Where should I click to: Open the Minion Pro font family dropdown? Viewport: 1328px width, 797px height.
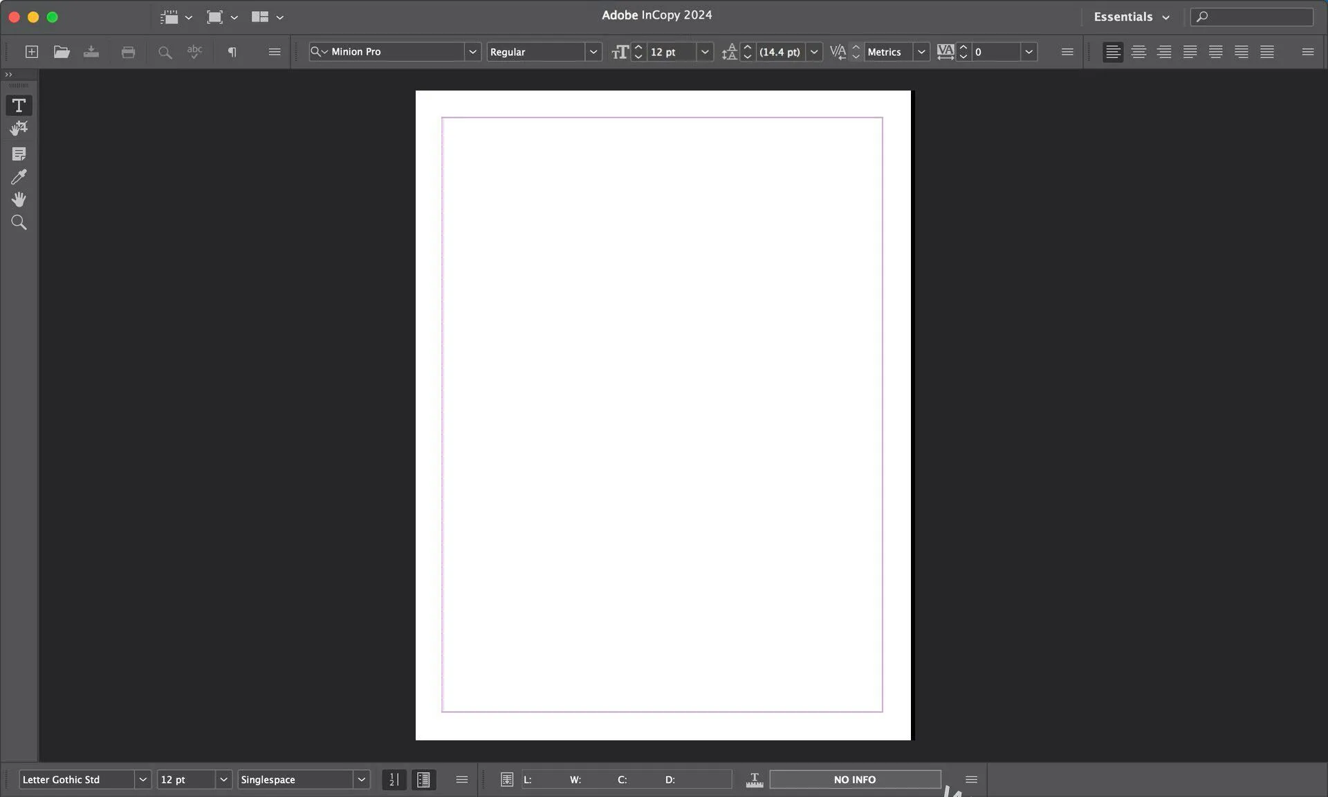tap(472, 52)
